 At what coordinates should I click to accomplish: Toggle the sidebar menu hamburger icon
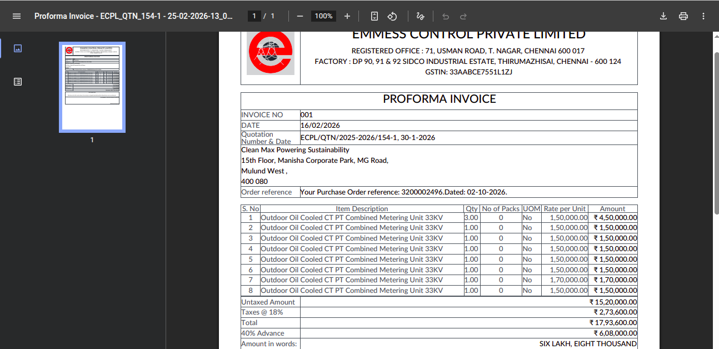(17, 16)
